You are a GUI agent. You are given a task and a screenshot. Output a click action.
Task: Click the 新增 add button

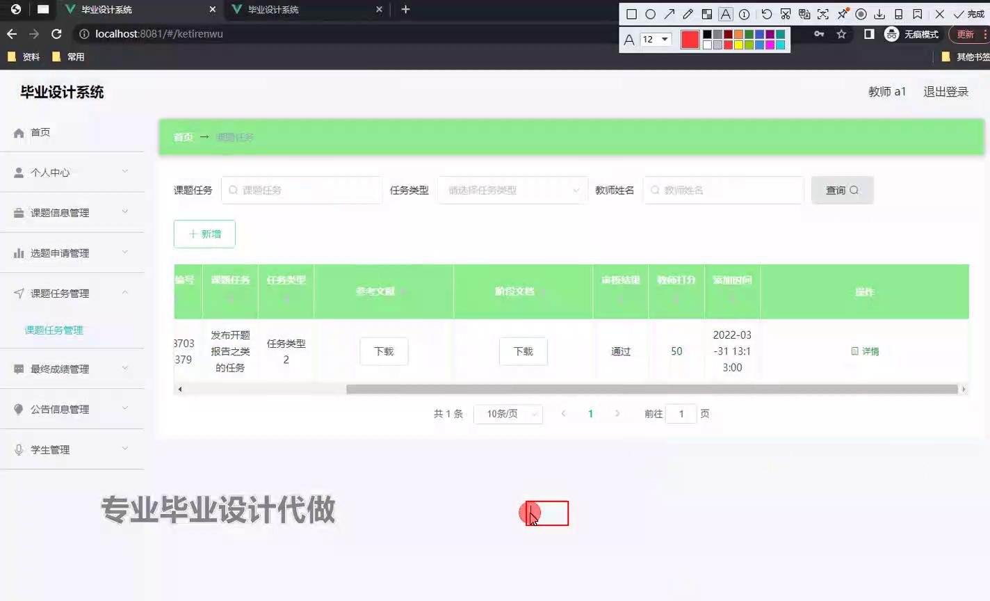point(204,234)
